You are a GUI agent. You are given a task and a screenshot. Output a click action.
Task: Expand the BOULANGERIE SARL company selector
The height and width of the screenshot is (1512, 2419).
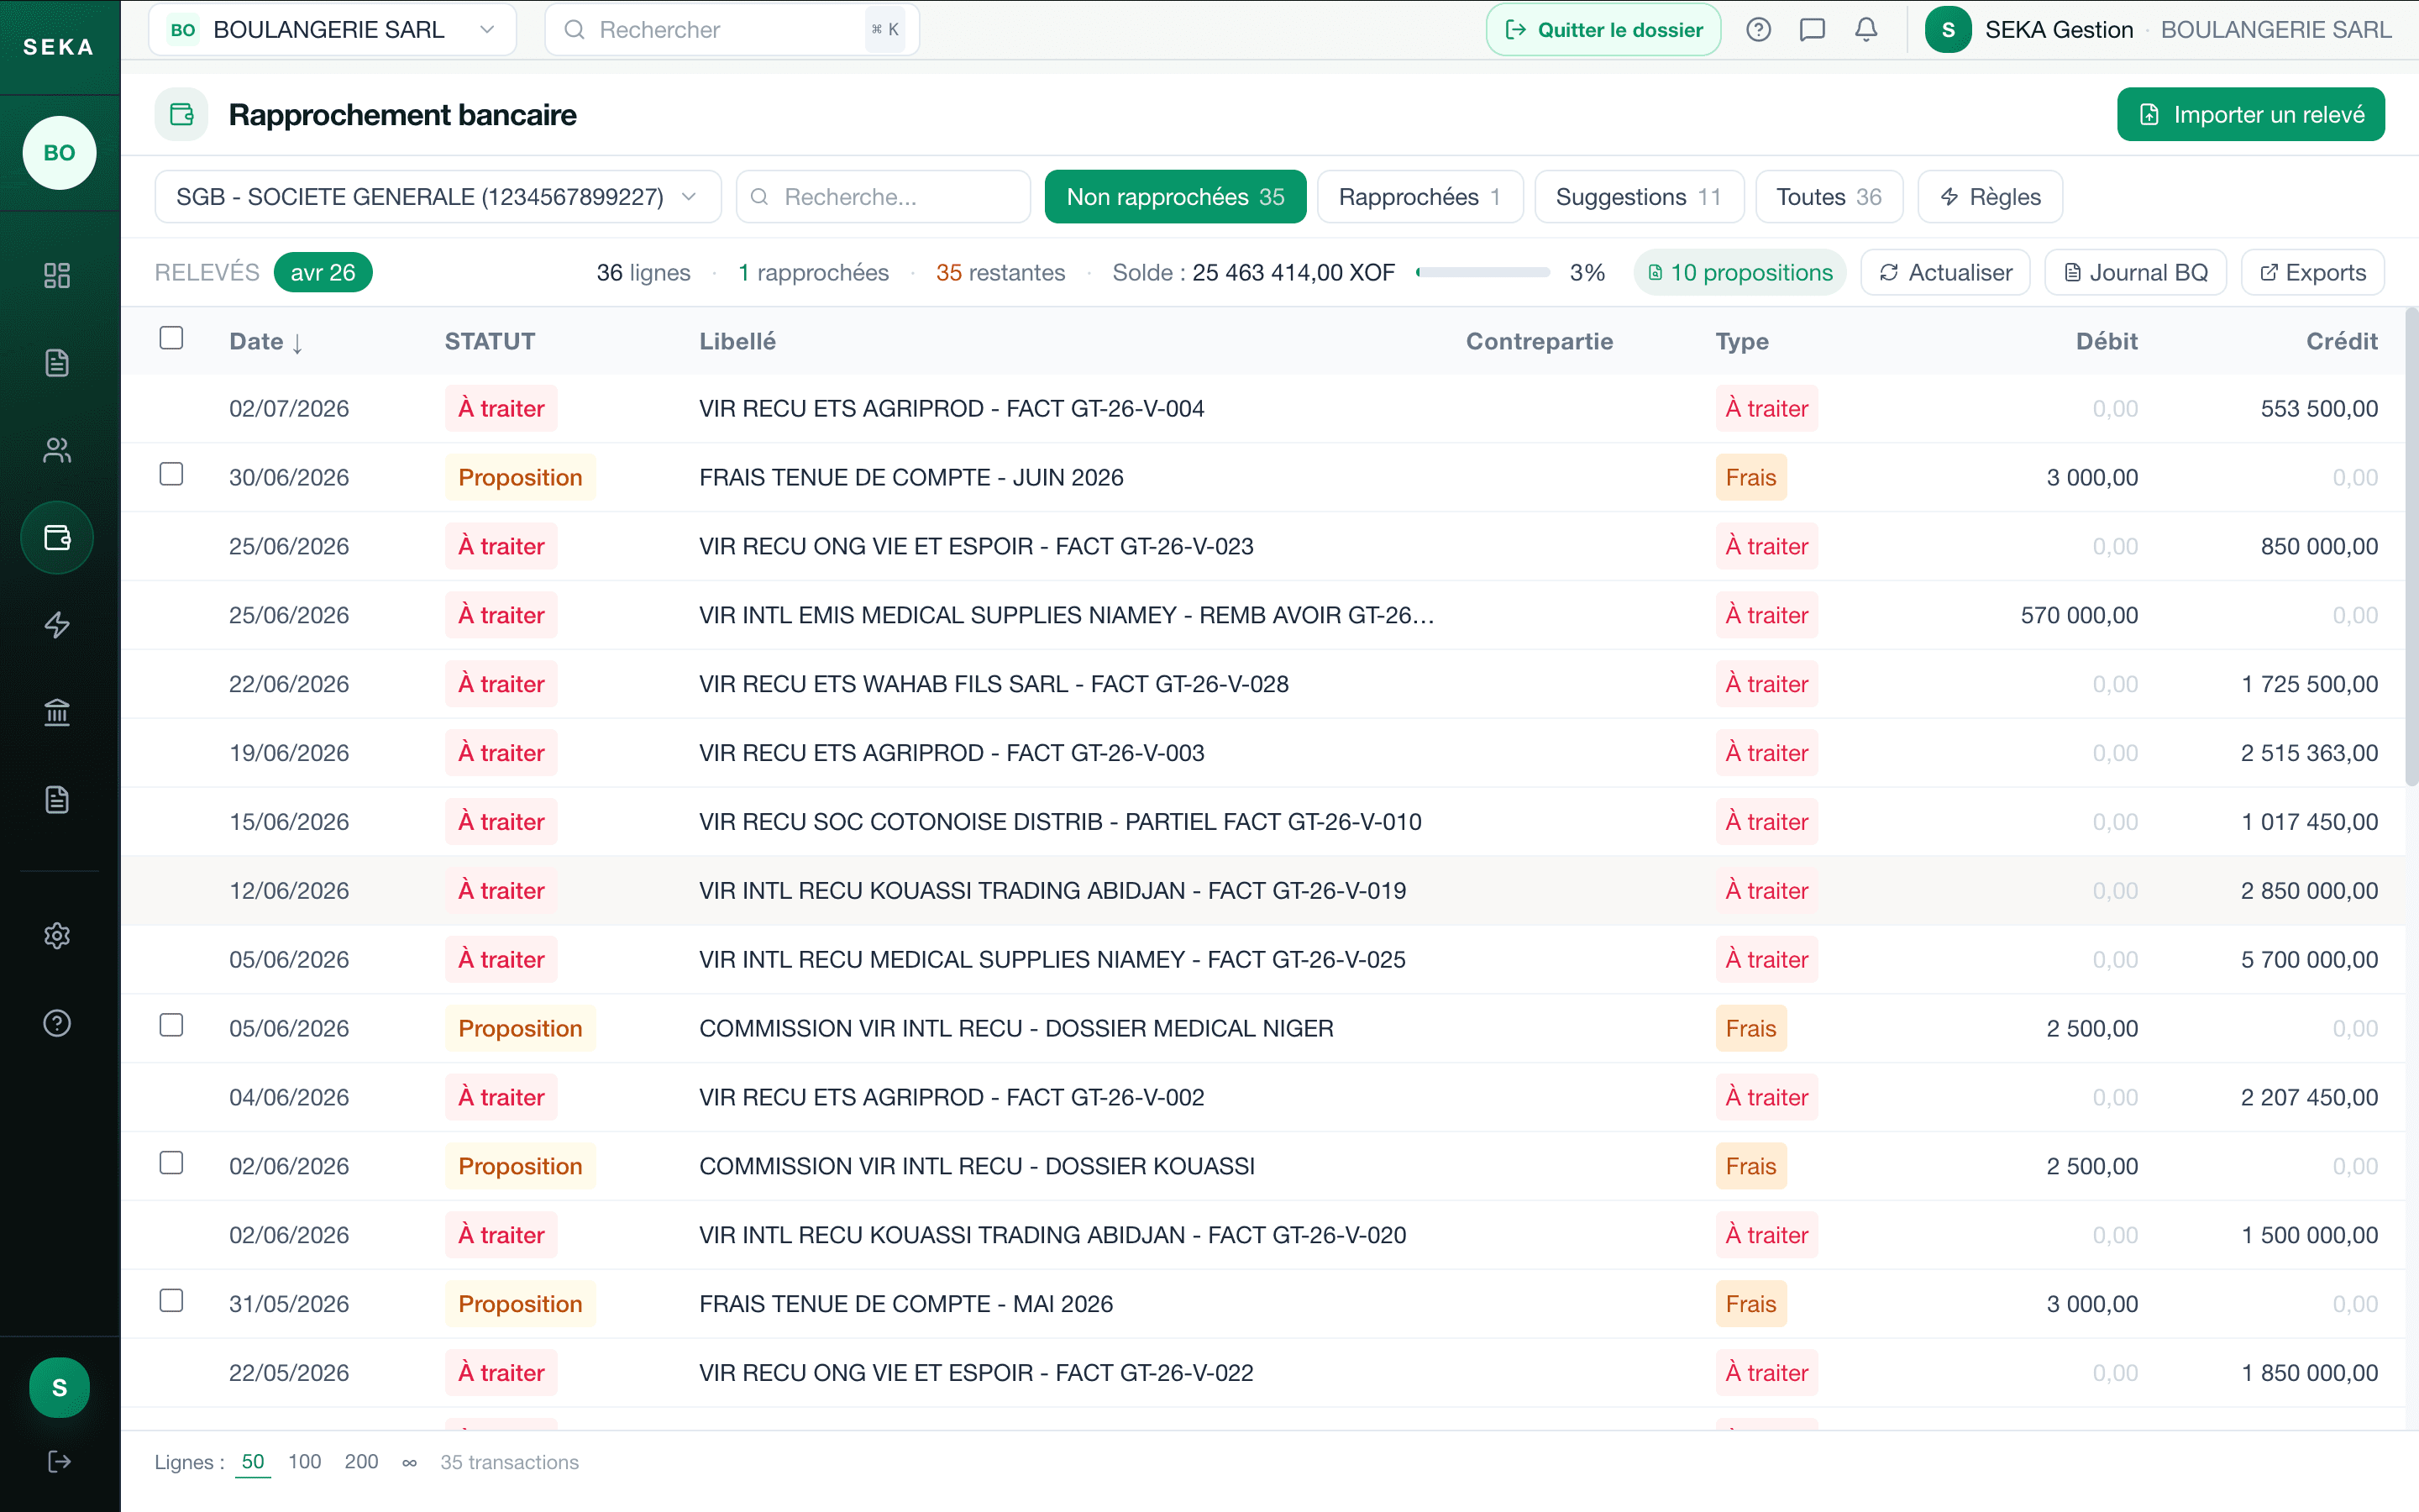333,30
